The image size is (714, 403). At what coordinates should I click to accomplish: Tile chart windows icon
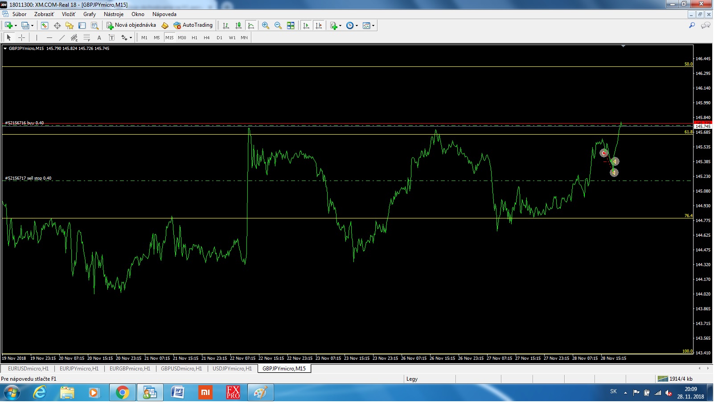pyautogui.click(x=291, y=25)
